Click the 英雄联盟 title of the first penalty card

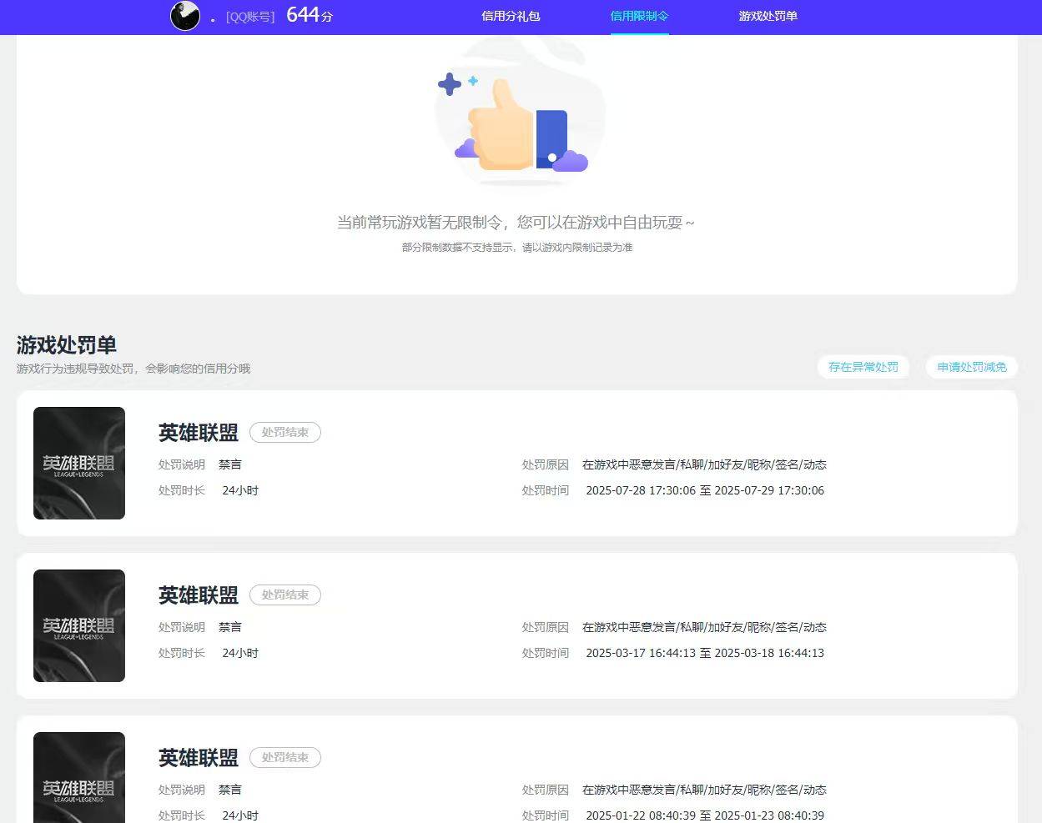coord(197,432)
